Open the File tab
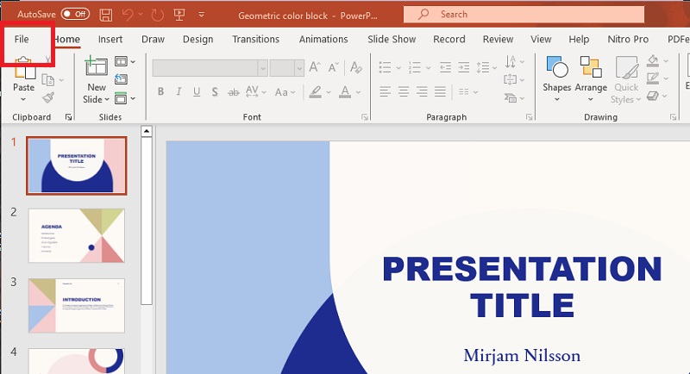Screen dimensions: 690x374 tap(22, 39)
